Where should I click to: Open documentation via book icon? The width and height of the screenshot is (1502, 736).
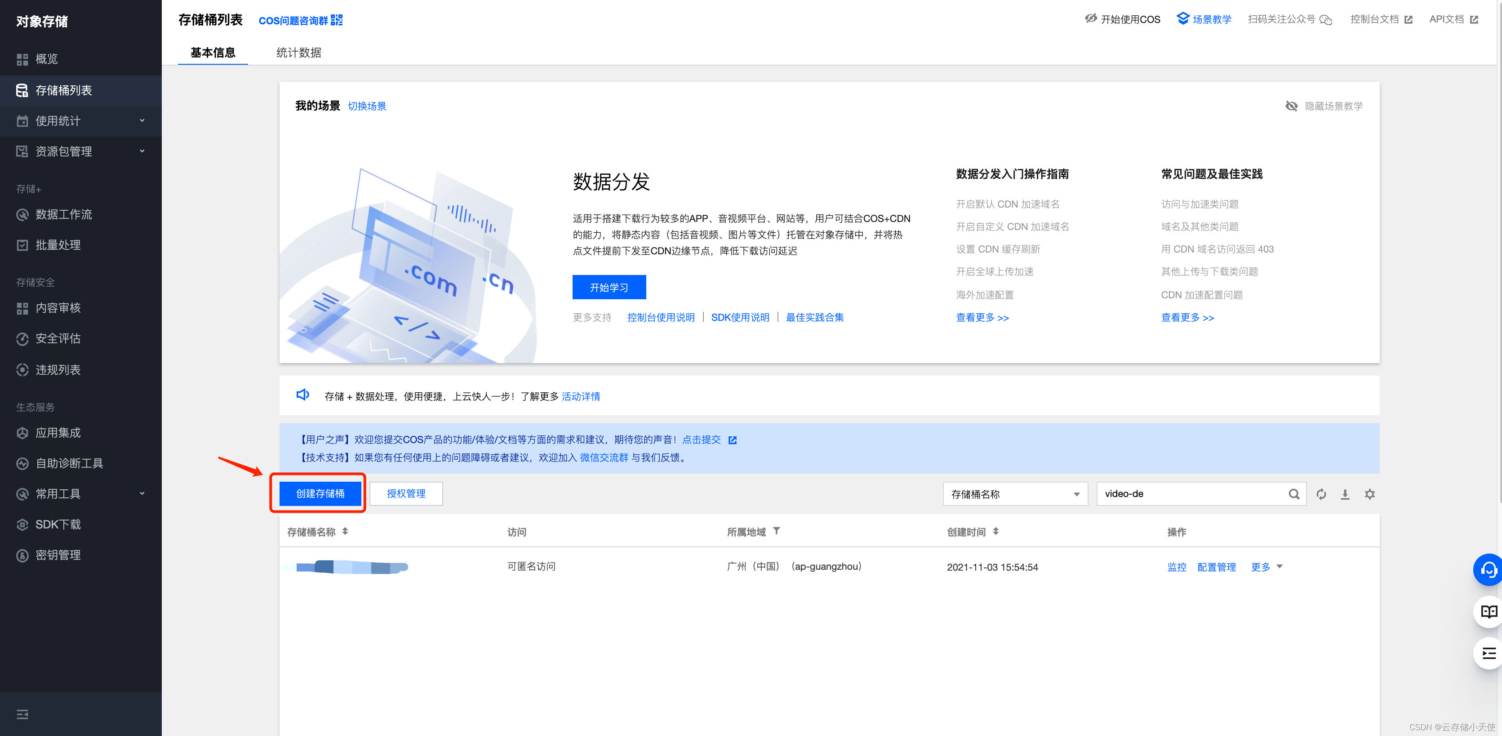1489,612
